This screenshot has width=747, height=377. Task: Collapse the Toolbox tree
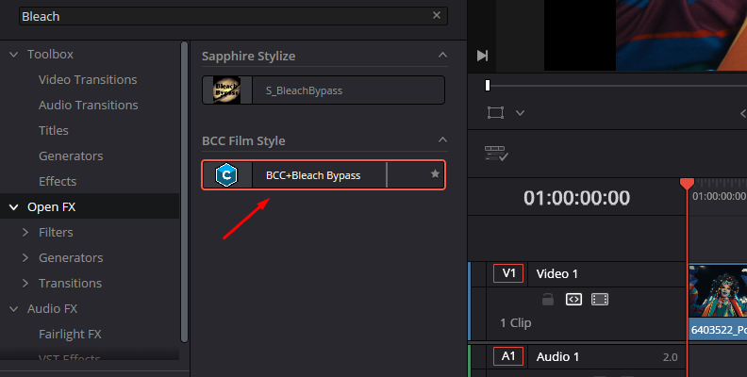[x=14, y=55]
